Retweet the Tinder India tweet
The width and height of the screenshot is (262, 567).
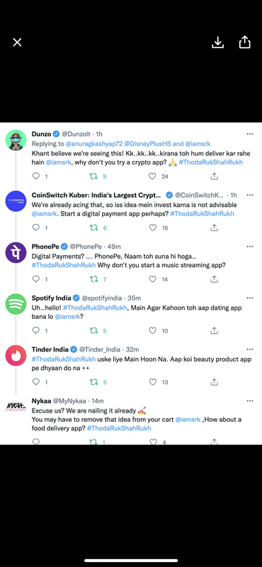93,382
